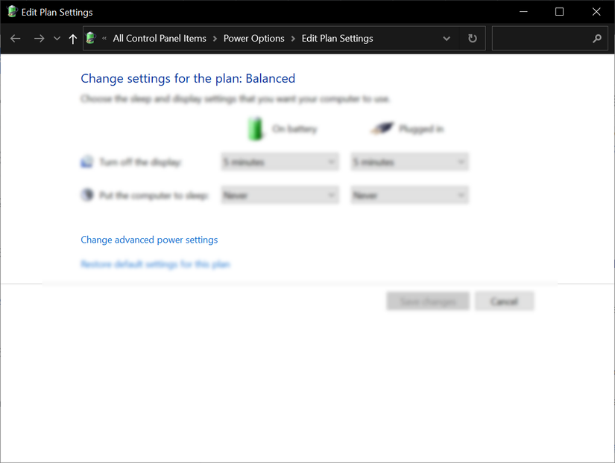Minimize the Edit Plan Settings window
Viewport: 615px width, 463px height.
[x=523, y=12]
